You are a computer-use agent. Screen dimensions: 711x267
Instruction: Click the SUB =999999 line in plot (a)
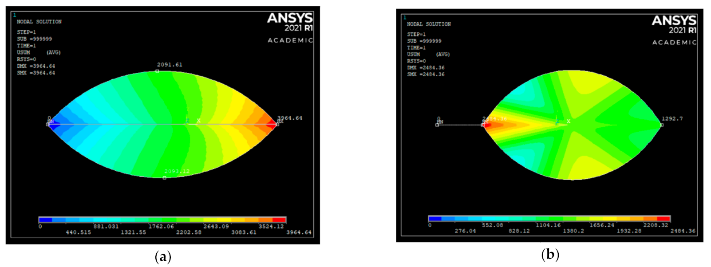[34, 39]
